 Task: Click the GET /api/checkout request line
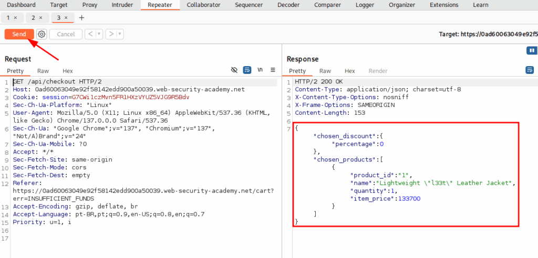coord(57,82)
